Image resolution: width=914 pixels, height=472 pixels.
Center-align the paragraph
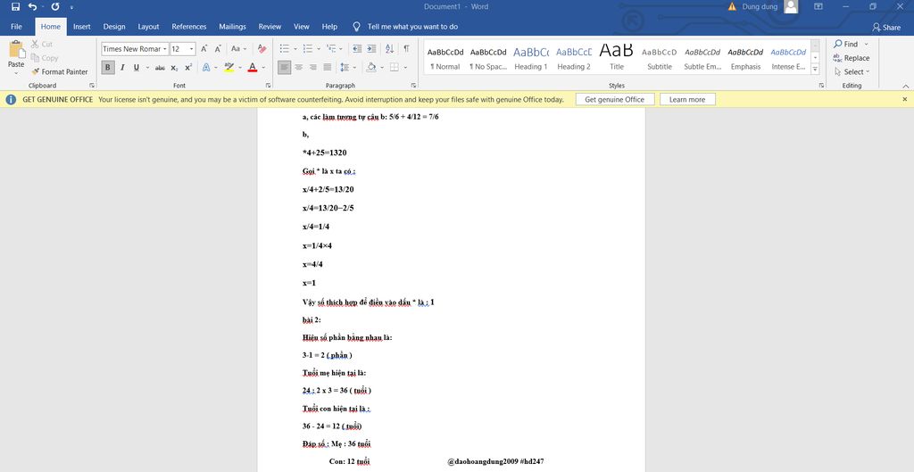pyautogui.click(x=298, y=68)
